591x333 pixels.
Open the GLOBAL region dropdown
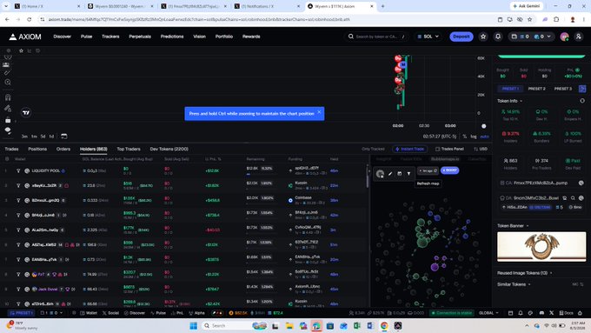pyautogui.click(x=488, y=313)
